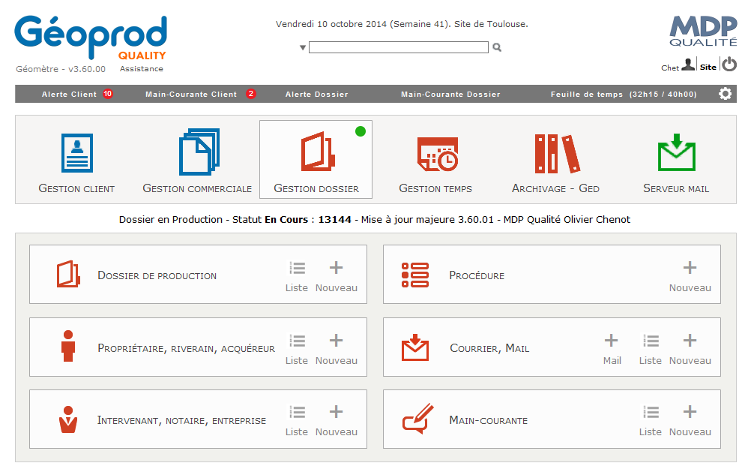Viewport: 748px width, 475px height.
Task: Click the Main-courante panel title
Action: click(x=489, y=420)
